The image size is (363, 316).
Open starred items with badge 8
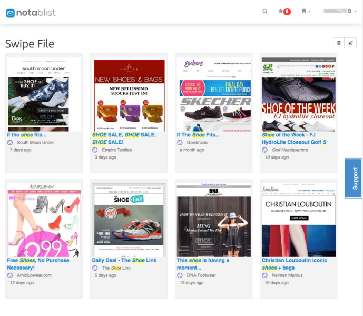coord(284,12)
